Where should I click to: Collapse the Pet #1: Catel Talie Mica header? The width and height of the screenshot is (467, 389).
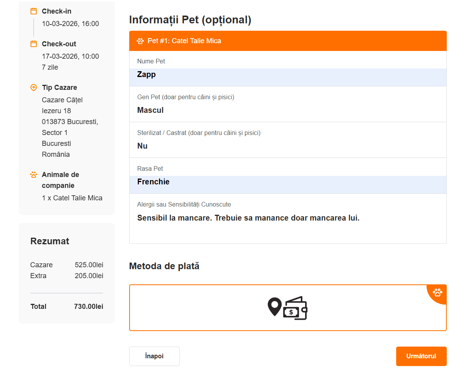pyautogui.click(x=288, y=41)
